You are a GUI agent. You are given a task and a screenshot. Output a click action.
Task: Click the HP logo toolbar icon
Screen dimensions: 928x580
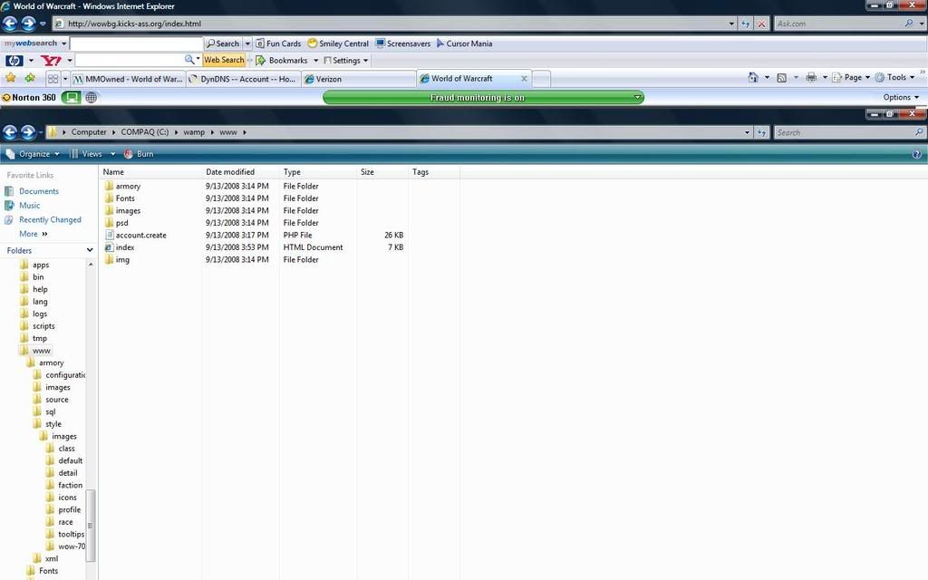point(14,61)
